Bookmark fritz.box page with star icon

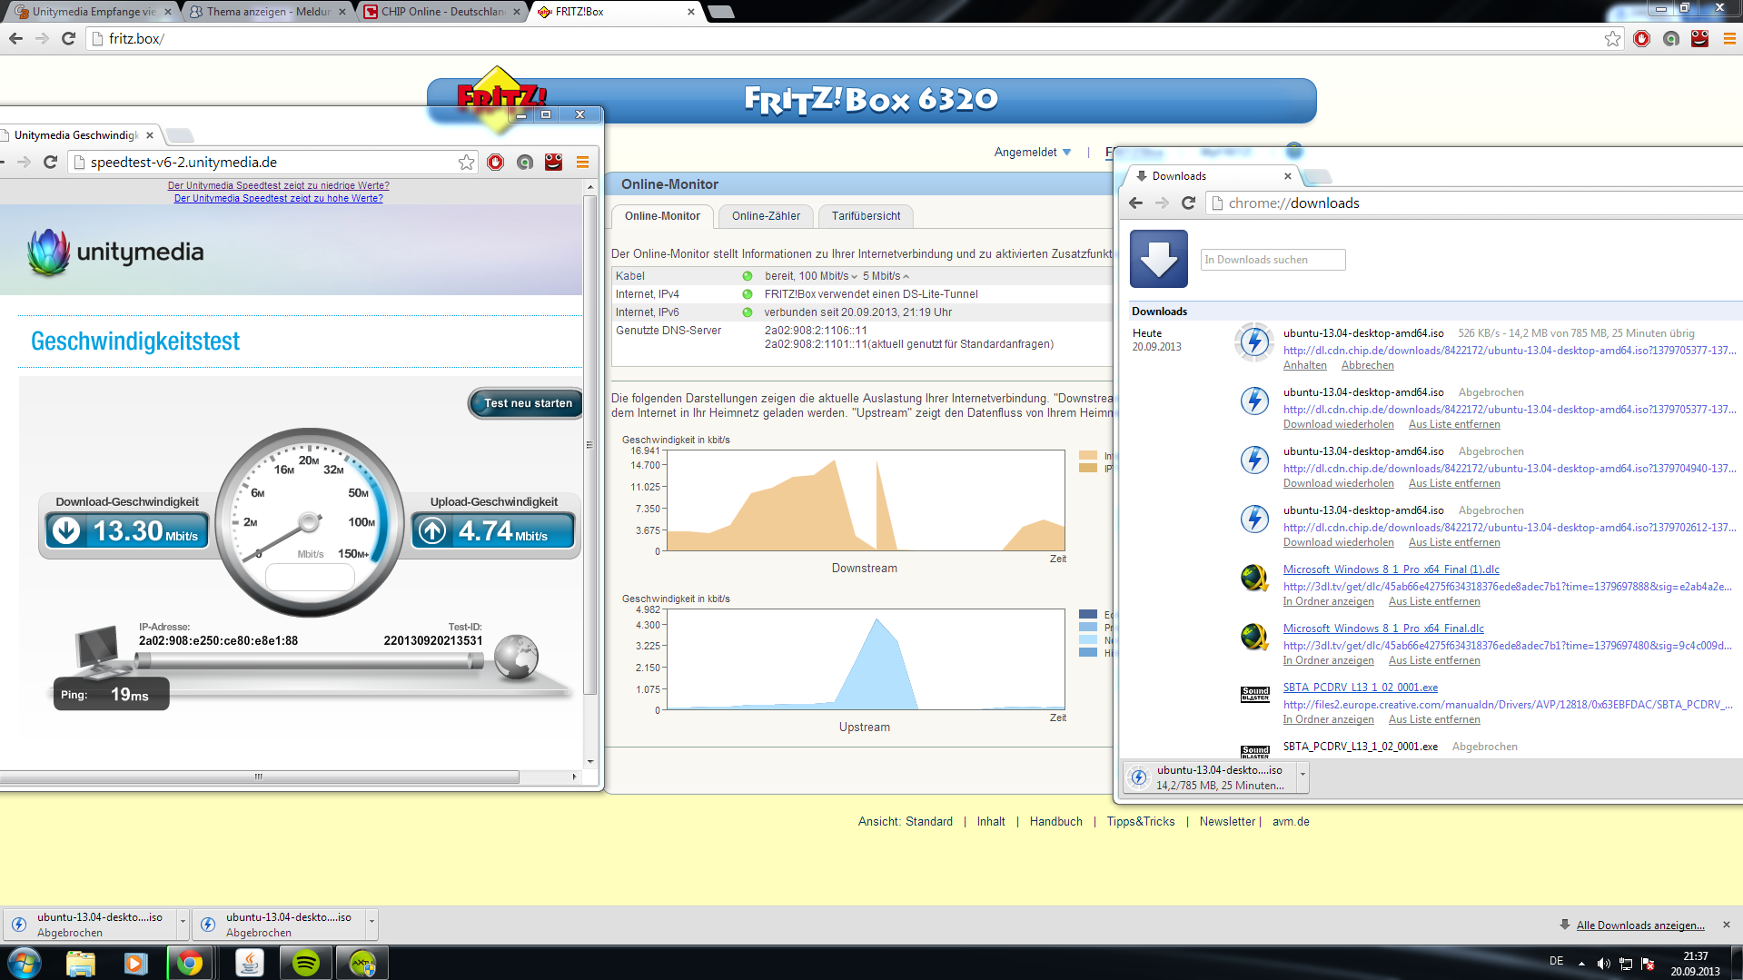click(x=1612, y=38)
